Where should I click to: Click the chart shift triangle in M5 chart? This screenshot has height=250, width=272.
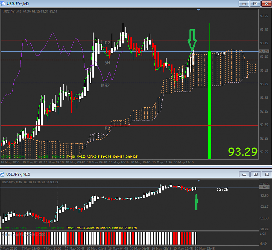[198, 10]
